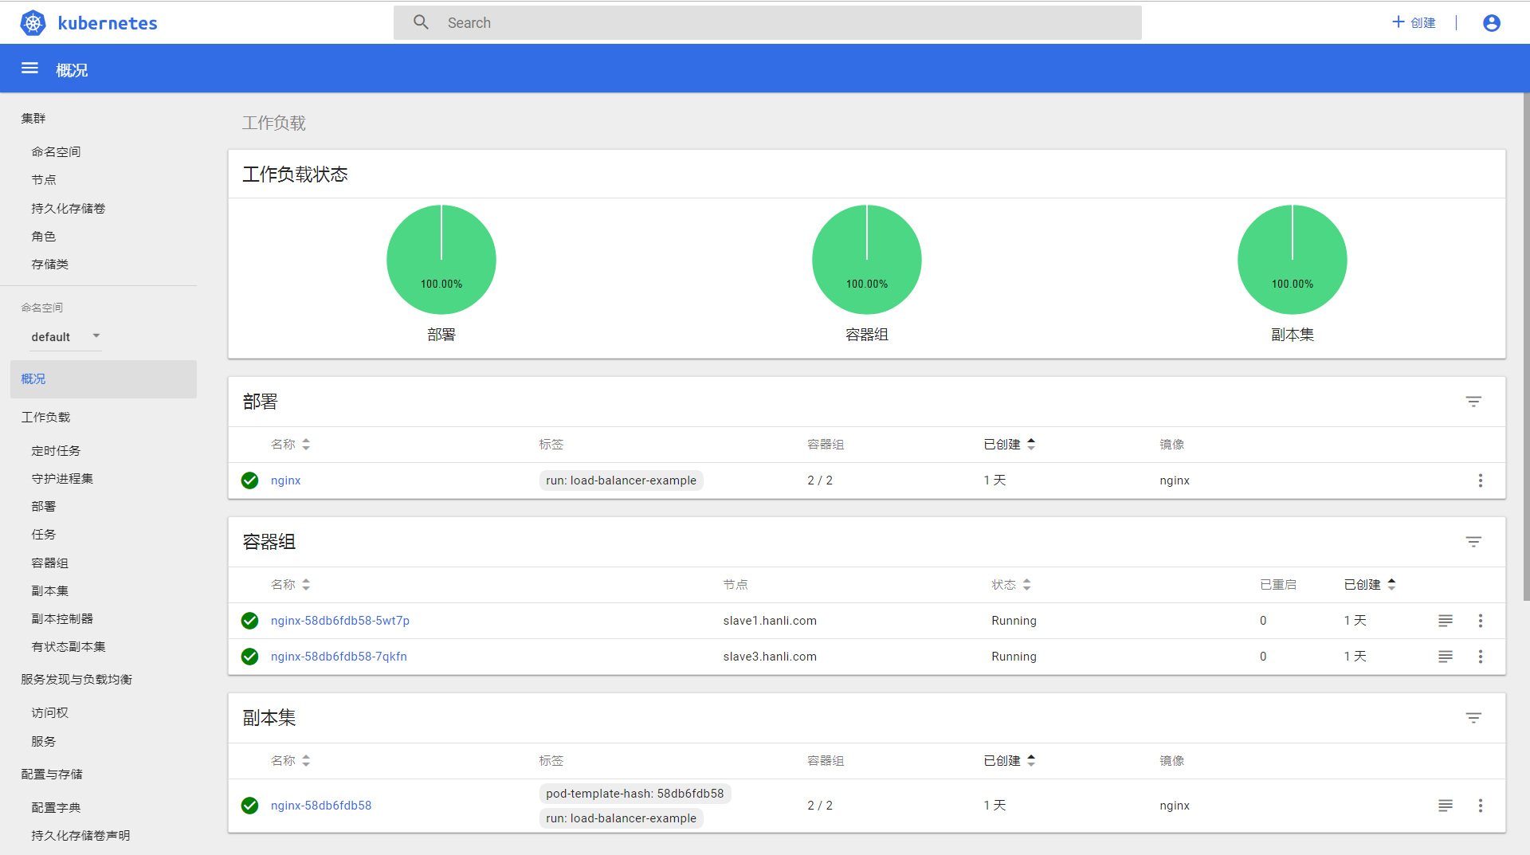The width and height of the screenshot is (1530, 855).
Task: Select 定时任务 in sidebar
Action: (56, 451)
